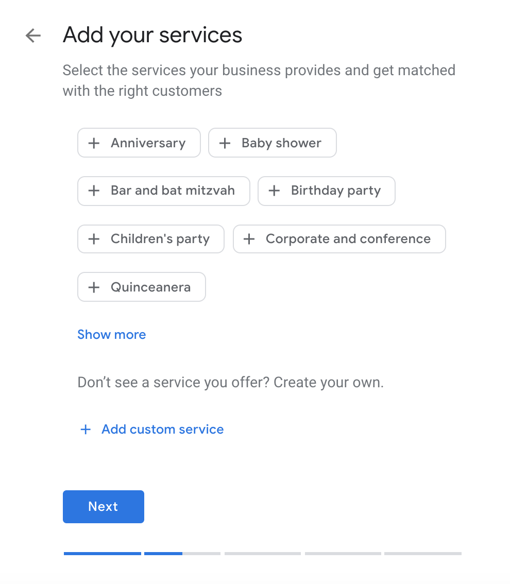Click the first progress bar segment
Screen dimensions: 510x584
[102, 554]
